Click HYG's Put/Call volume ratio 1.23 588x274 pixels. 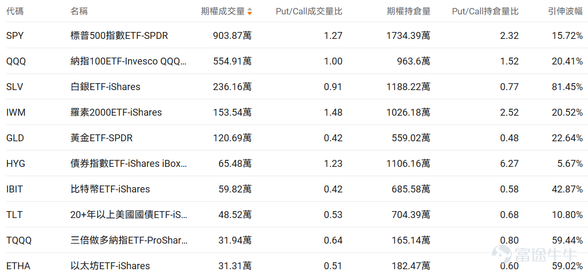pyautogui.click(x=334, y=164)
